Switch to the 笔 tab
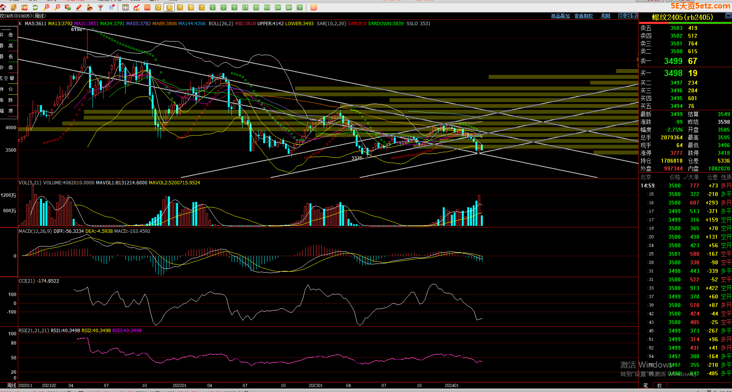The width and height of the screenshot is (732, 392). click(646, 385)
